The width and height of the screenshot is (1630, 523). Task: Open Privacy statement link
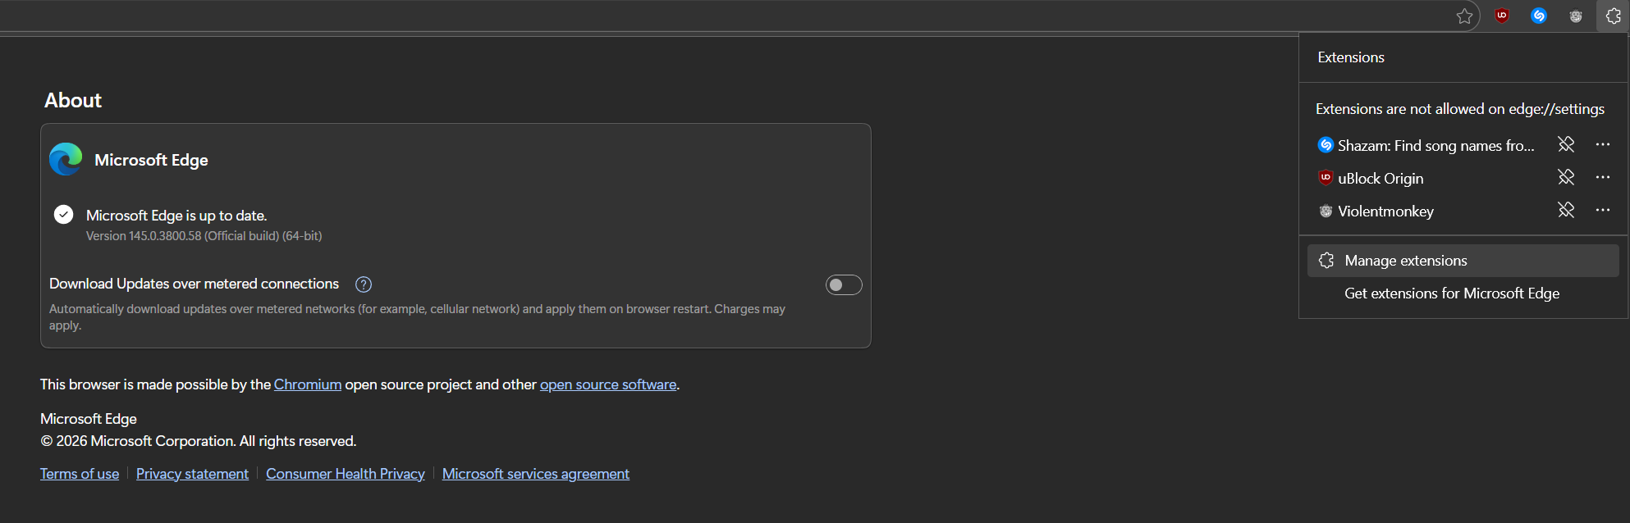click(x=192, y=474)
